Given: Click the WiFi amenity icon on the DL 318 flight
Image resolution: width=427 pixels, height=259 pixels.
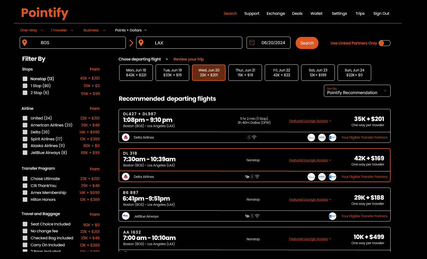Looking at the screenshot, I should pos(257,176).
